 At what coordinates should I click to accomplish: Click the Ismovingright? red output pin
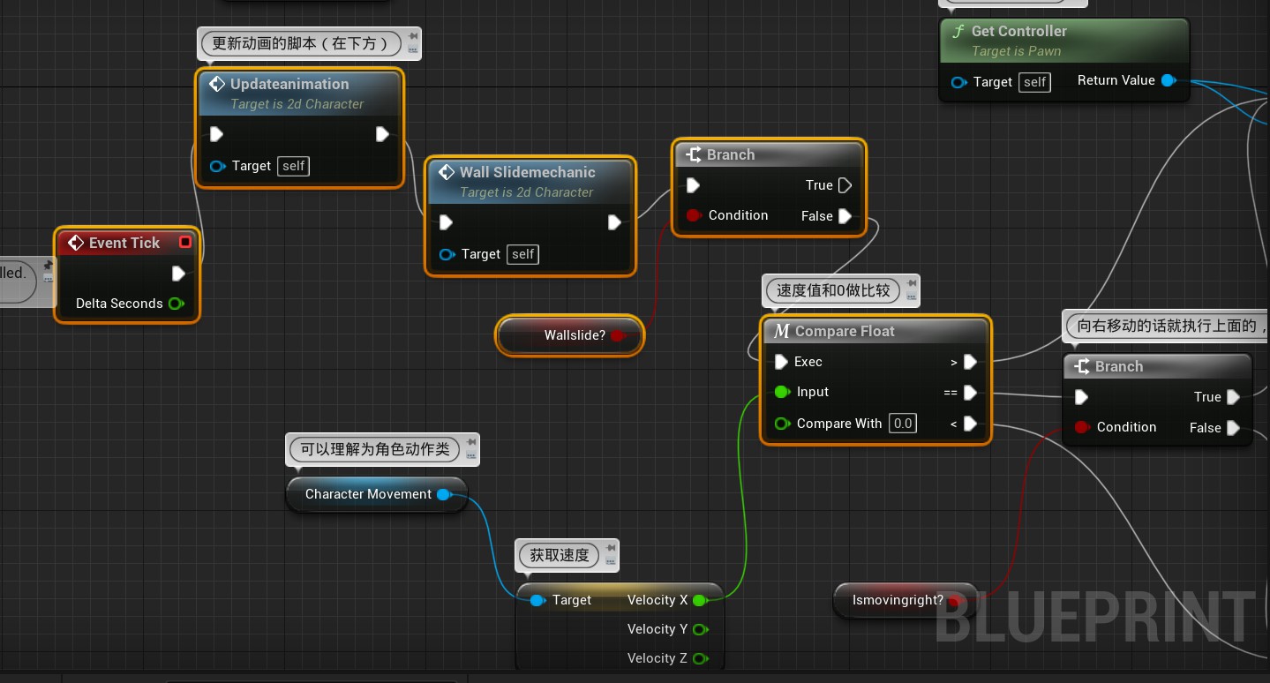[x=954, y=601]
